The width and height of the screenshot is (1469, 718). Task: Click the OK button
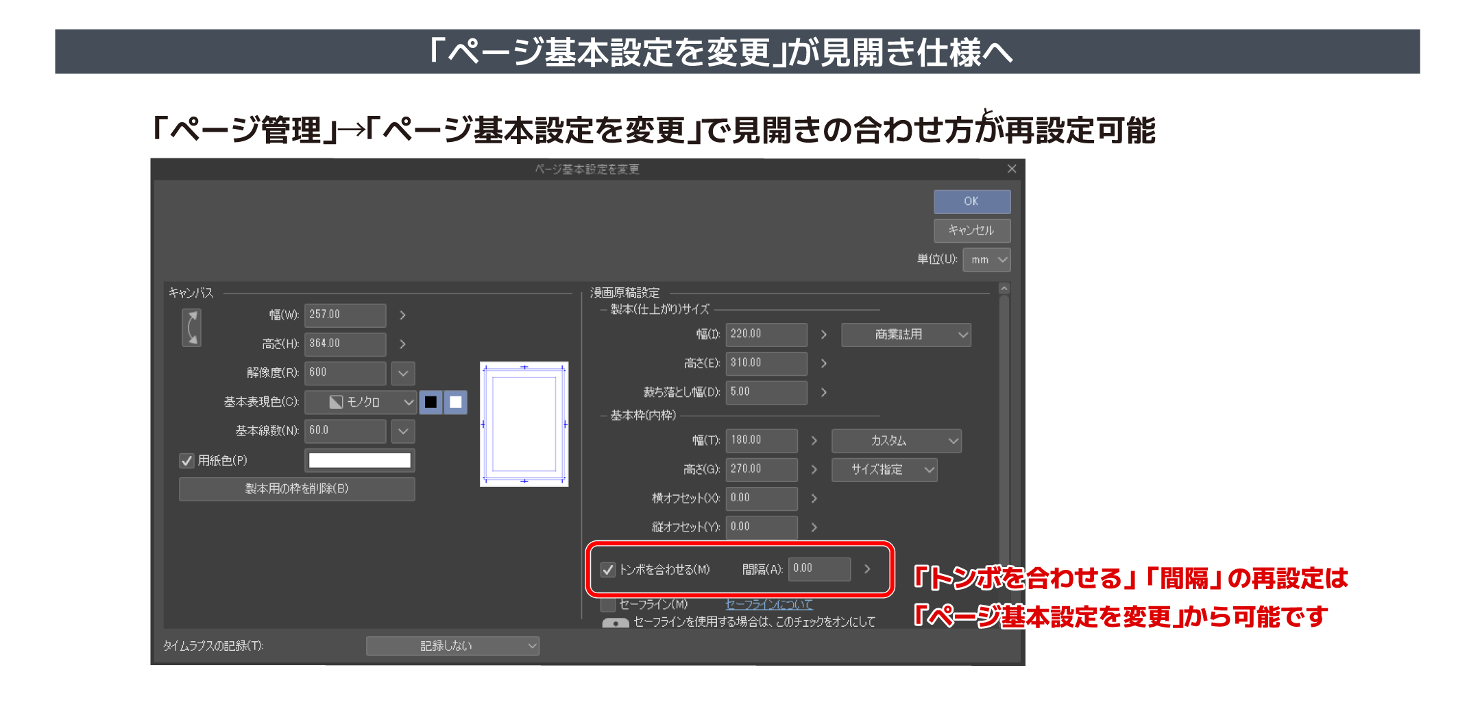pos(972,202)
